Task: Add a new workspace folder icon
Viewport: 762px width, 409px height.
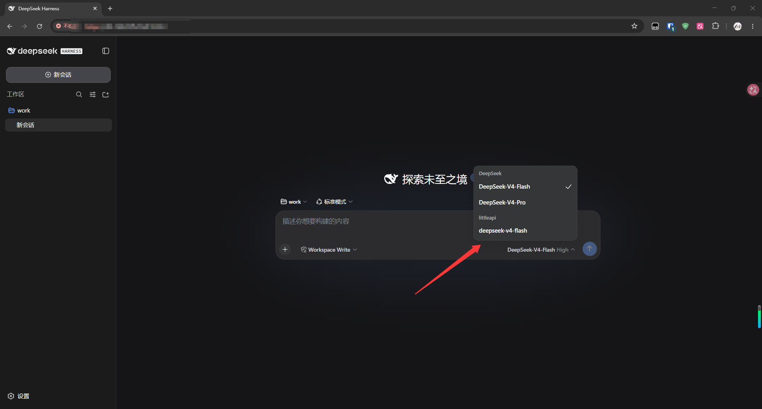Action: click(106, 94)
